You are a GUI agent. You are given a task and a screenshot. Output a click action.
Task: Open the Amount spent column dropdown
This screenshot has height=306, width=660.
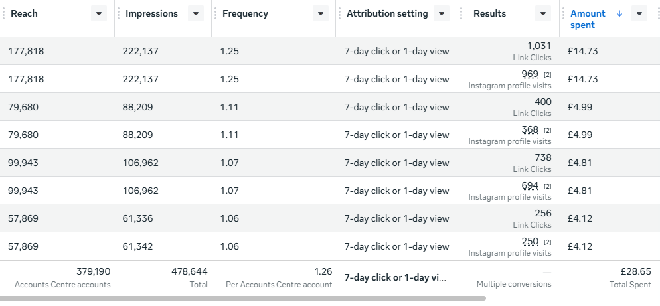pos(639,13)
